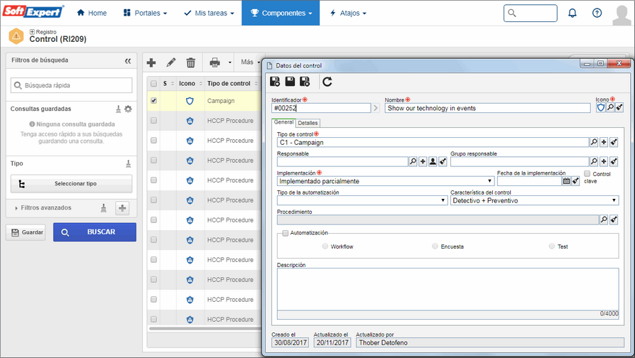
Task: Clear the Tipo de control field
Action: tap(614, 142)
